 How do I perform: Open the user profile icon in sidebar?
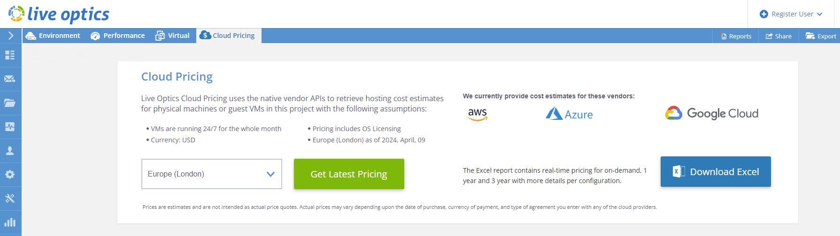(x=10, y=151)
